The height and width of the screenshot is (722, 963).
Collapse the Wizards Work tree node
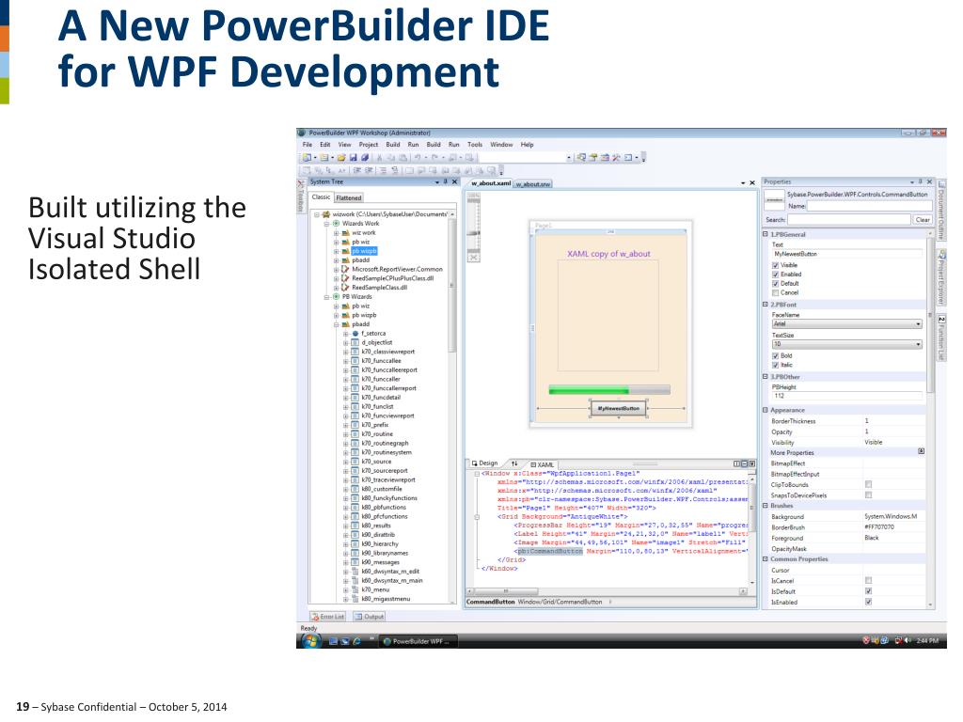(326, 224)
